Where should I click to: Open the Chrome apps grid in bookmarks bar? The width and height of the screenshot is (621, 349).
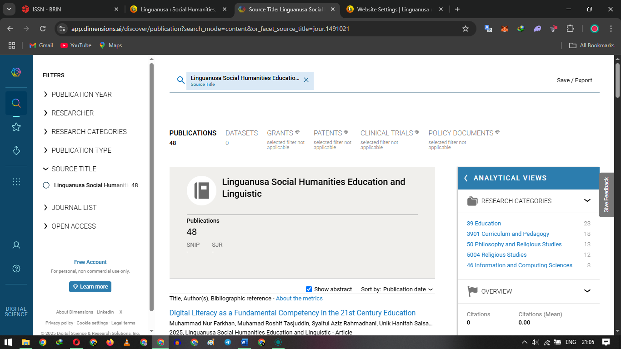[12, 45]
